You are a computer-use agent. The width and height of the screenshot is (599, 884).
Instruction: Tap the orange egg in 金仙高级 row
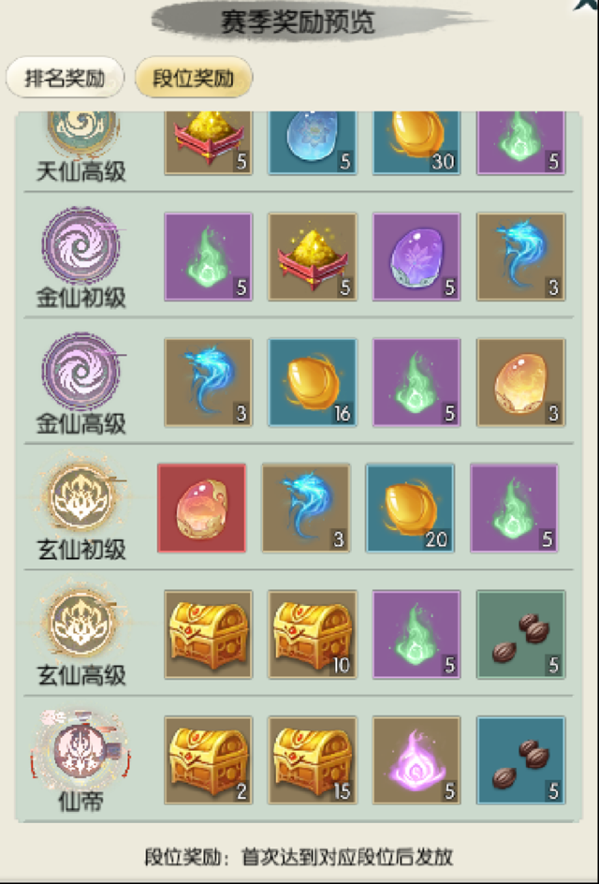click(x=520, y=382)
